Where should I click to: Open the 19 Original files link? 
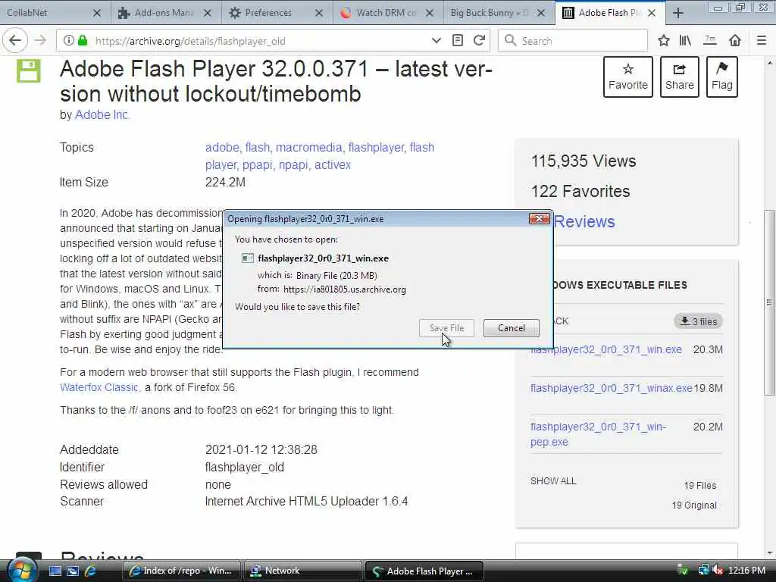pos(694,505)
